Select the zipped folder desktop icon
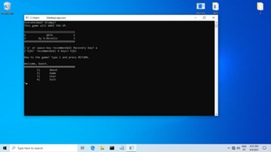271x152 pixels. (x=215, y=7)
